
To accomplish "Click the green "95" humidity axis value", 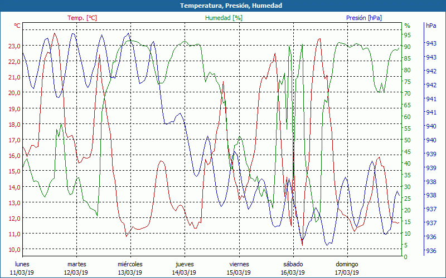I will point(408,35).
